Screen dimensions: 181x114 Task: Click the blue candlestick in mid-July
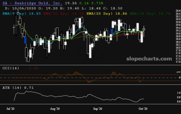click(25, 40)
